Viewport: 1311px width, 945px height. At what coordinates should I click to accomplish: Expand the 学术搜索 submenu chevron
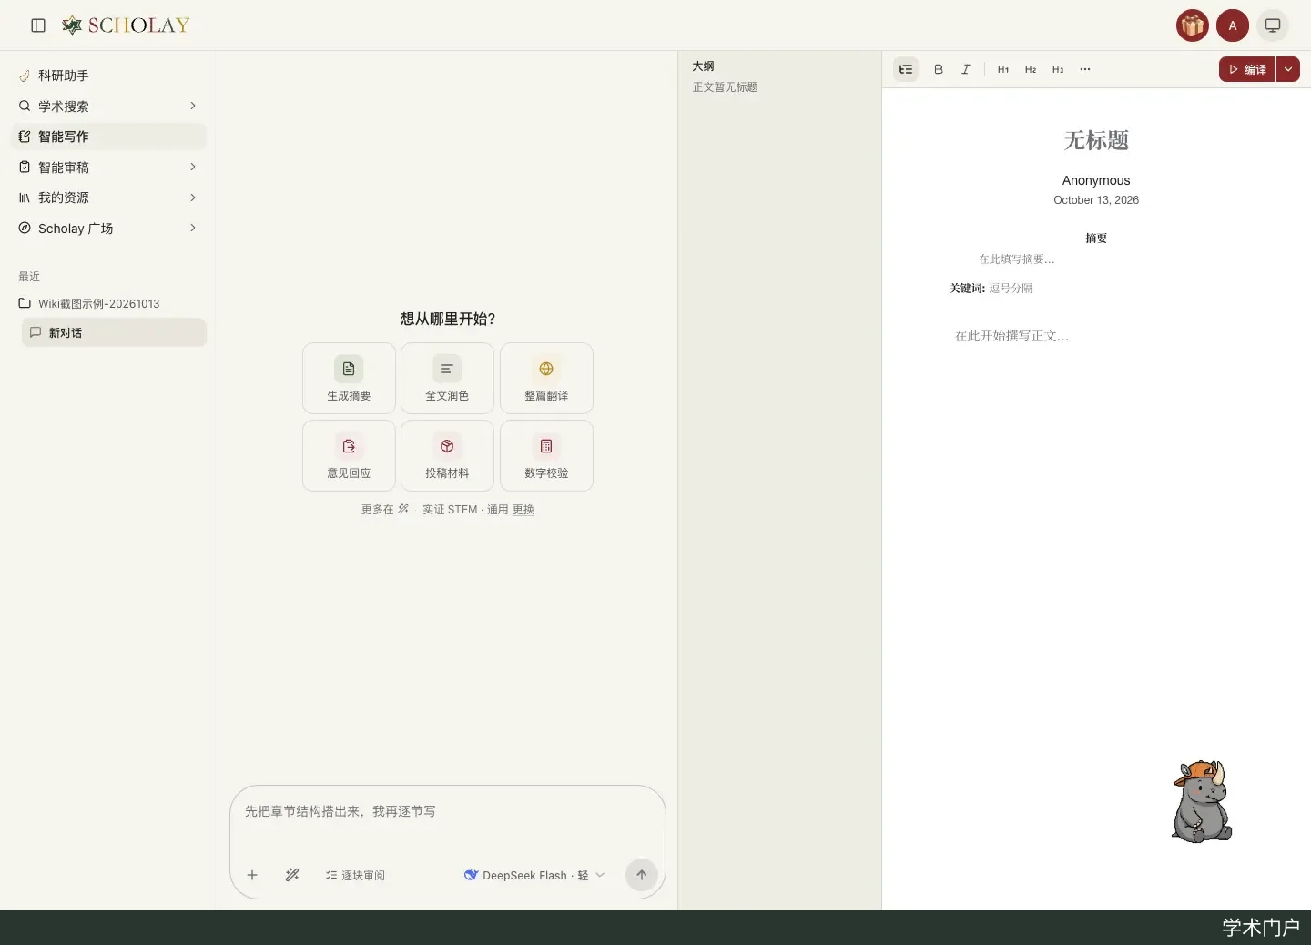point(193,106)
